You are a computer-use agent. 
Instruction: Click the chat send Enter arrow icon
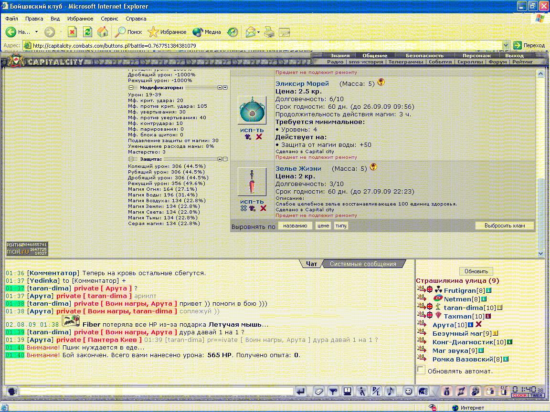(300, 391)
